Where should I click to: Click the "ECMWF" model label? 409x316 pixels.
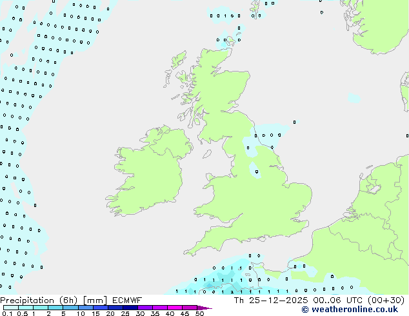click(127, 301)
